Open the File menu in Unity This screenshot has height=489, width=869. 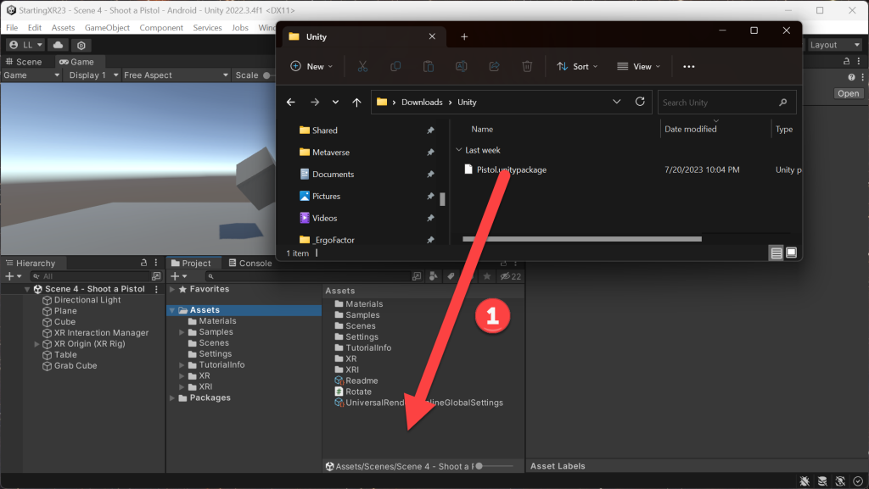click(x=12, y=28)
